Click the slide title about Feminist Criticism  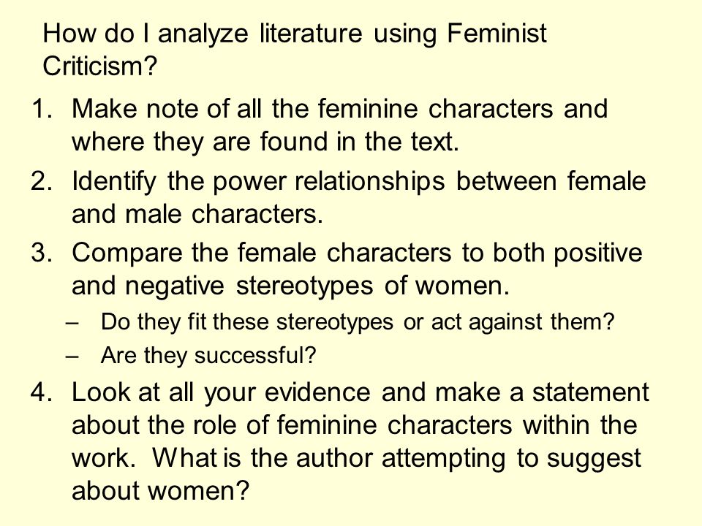[294, 50]
